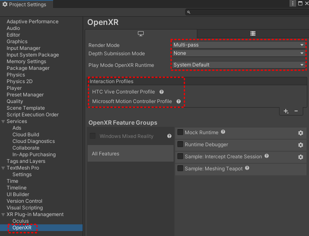The image size is (309, 236).
Task: Open Visual Scripting settings
Action: [x=25, y=208]
